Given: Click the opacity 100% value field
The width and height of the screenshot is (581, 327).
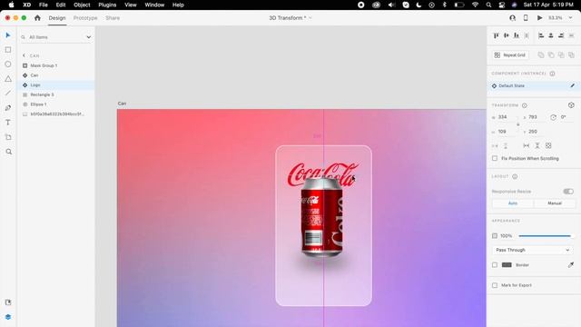Looking at the screenshot, I should [x=507, y=236].
